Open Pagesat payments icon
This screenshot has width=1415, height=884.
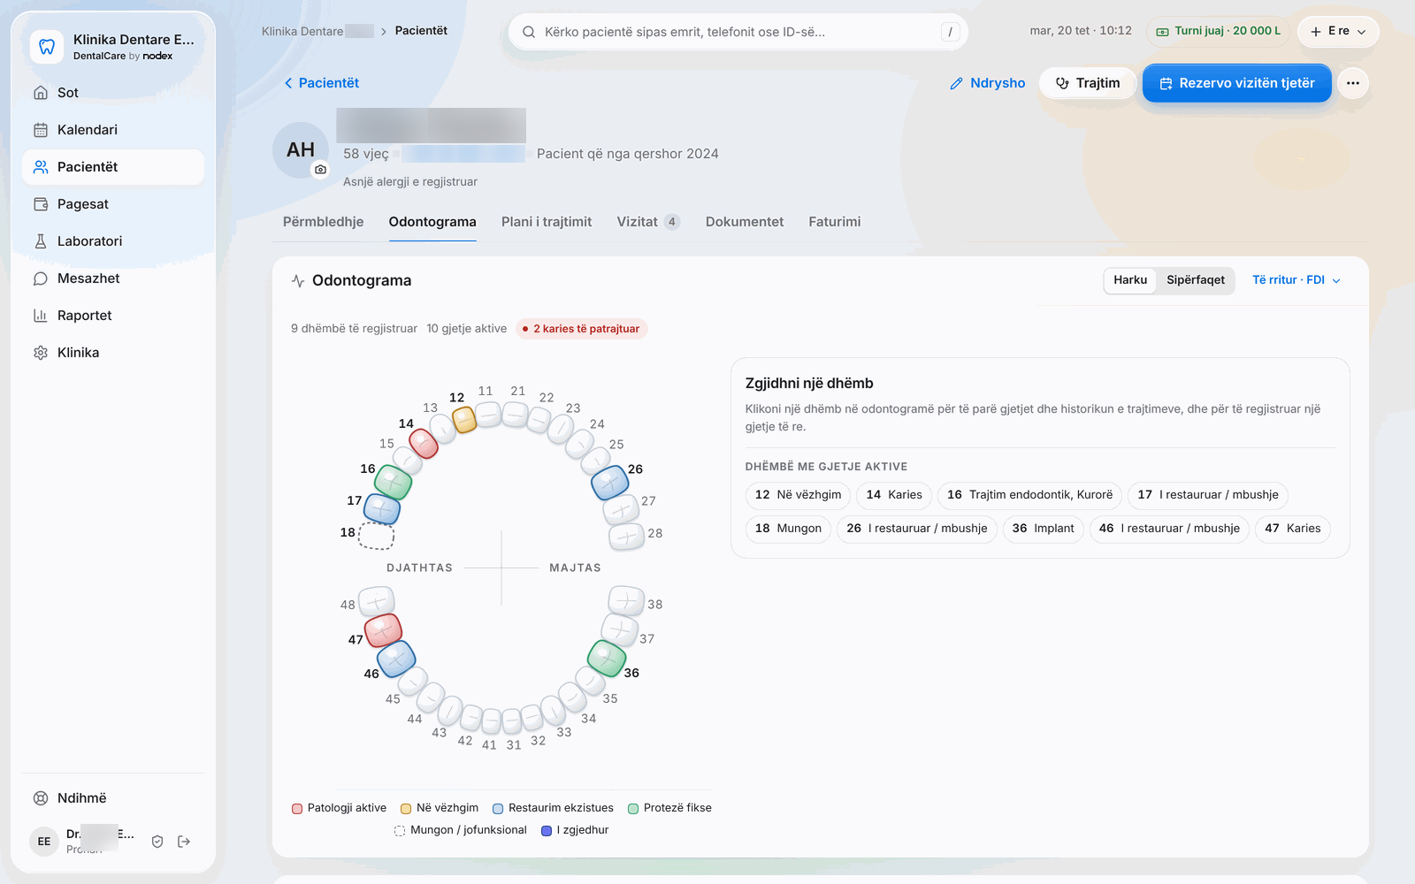pos(41,204)
